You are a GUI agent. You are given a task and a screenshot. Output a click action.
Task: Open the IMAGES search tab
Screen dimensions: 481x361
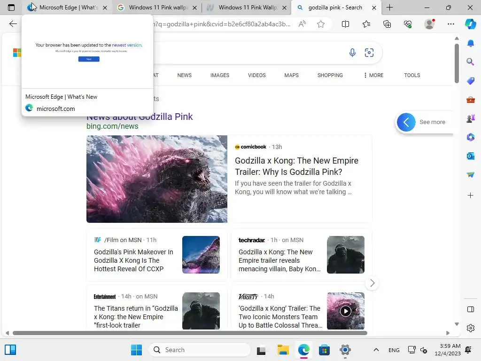click(220, 75)
